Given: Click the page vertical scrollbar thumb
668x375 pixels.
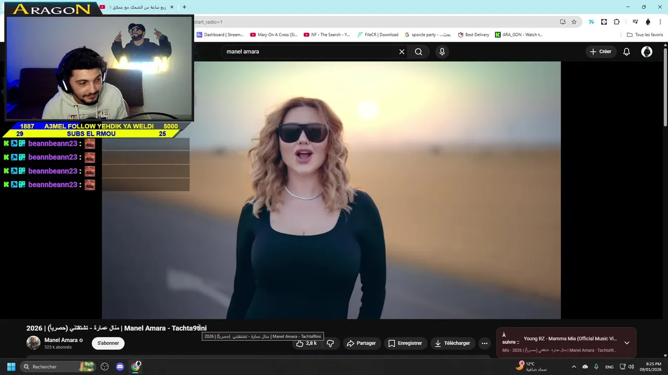Looking at the screenshot, I should click(665, 87).
